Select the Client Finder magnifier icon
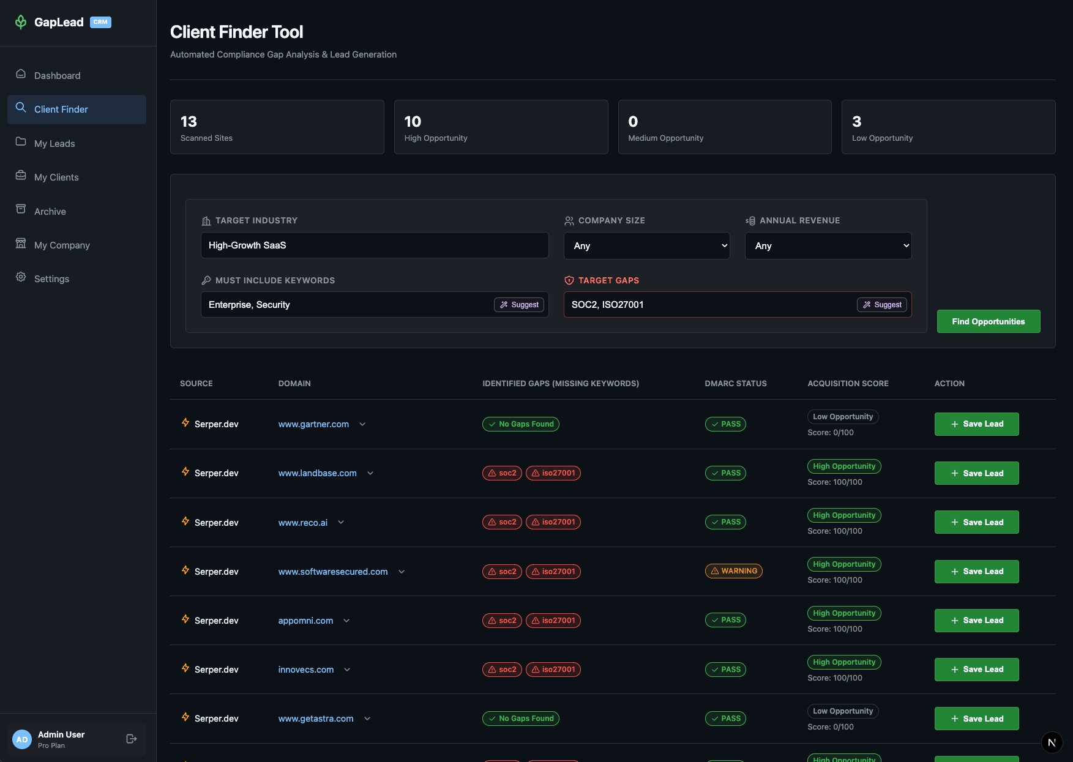This screenshot has height=762, width=1073. (20, 108)
